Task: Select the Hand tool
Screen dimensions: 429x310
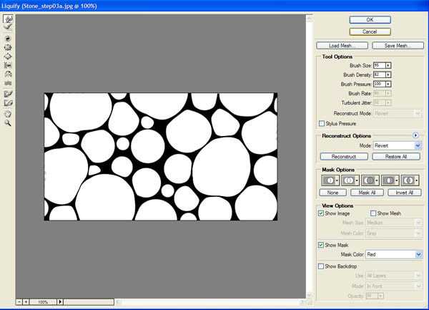Action: (8, 113)
